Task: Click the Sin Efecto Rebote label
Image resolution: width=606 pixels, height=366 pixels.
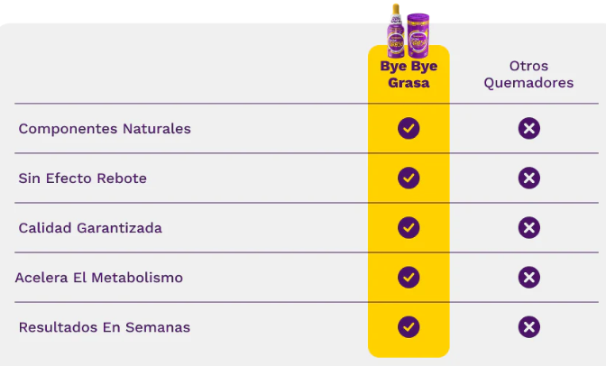Action: tap(83, 178)
